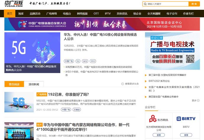The height and width of the screenshot is (140, 204).
Task: Click the 中兴 tag pill
Action: point(93,61)
